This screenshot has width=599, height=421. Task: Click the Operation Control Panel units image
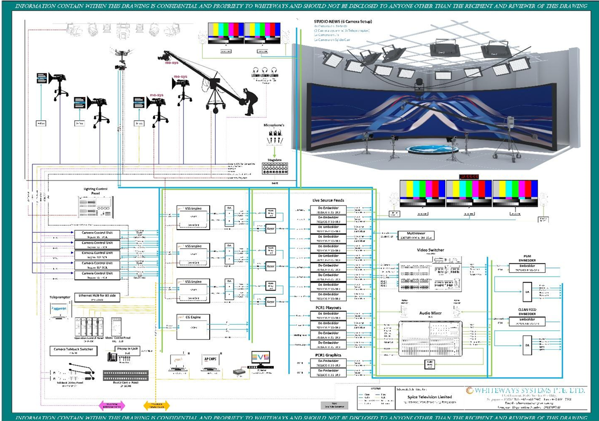click(x=89, y=326)
